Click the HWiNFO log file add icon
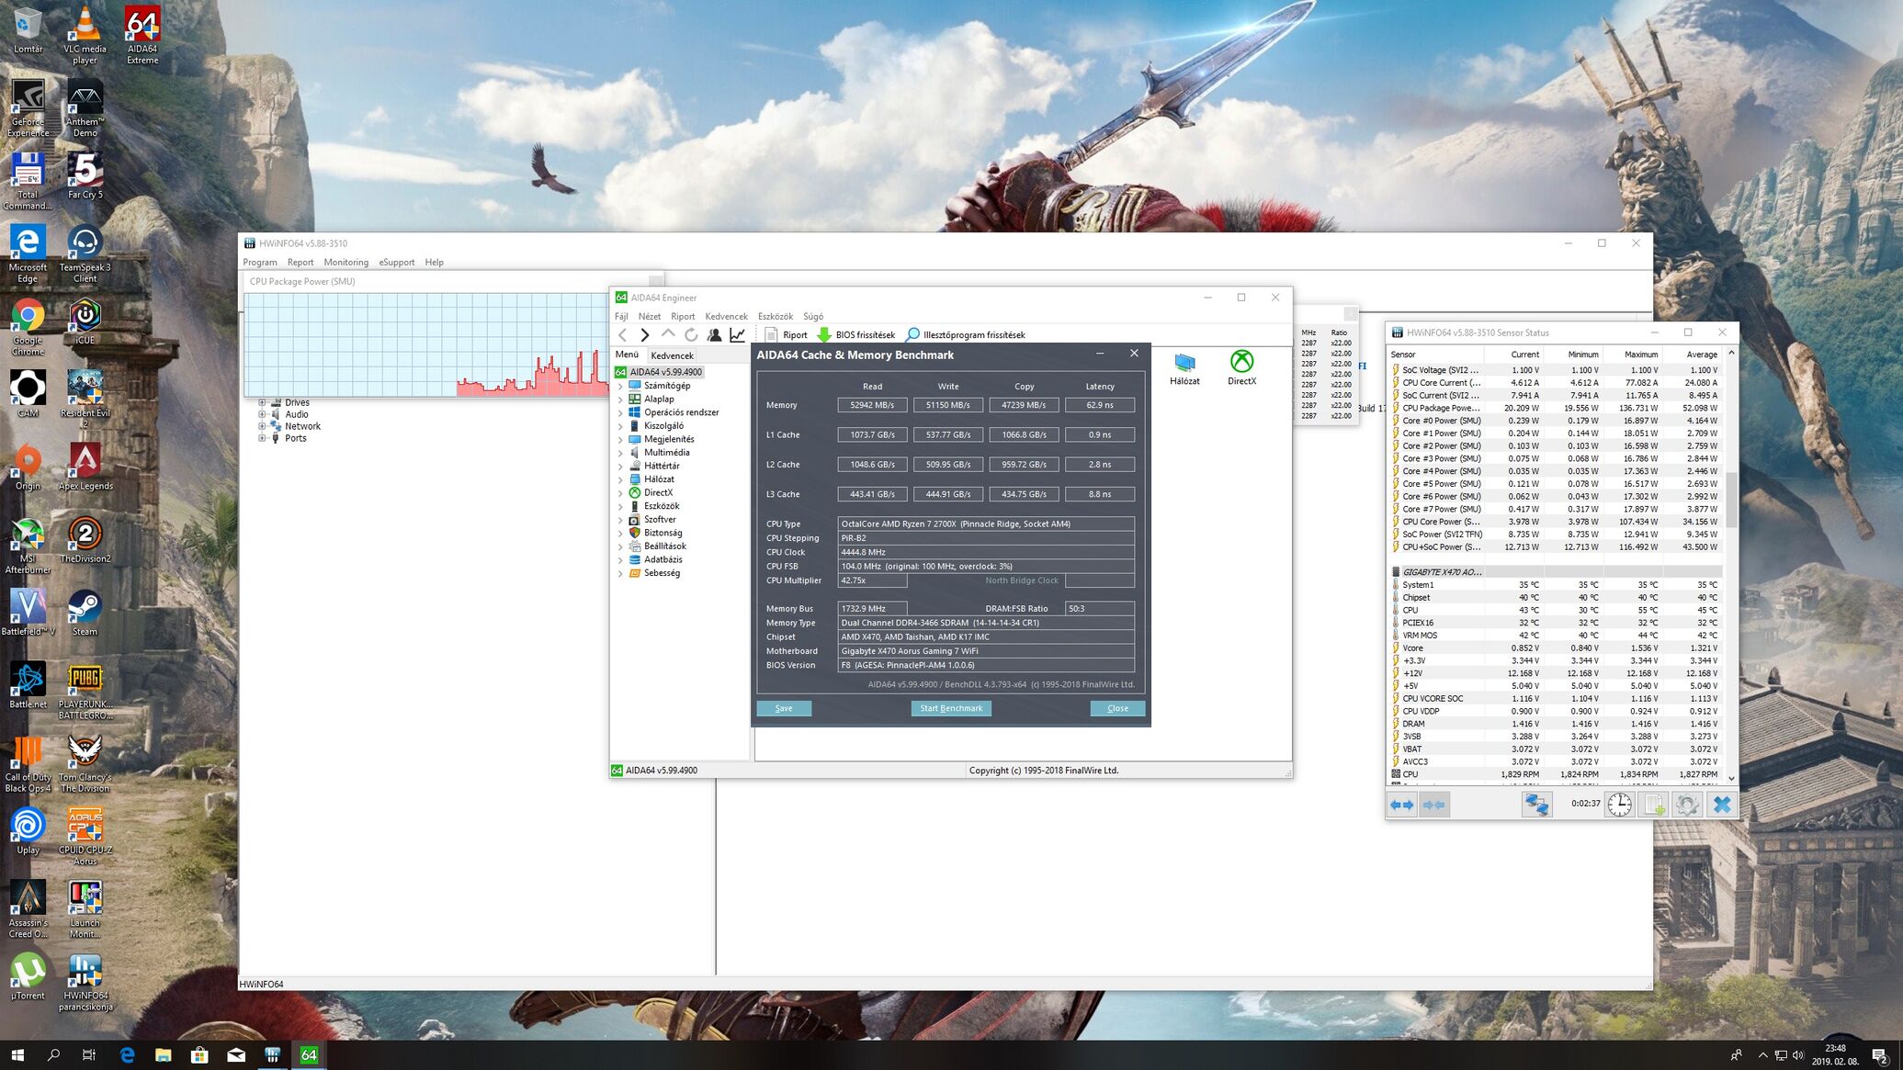The height and width of the screenshot is (1070, 1903). pos(1653,805)
